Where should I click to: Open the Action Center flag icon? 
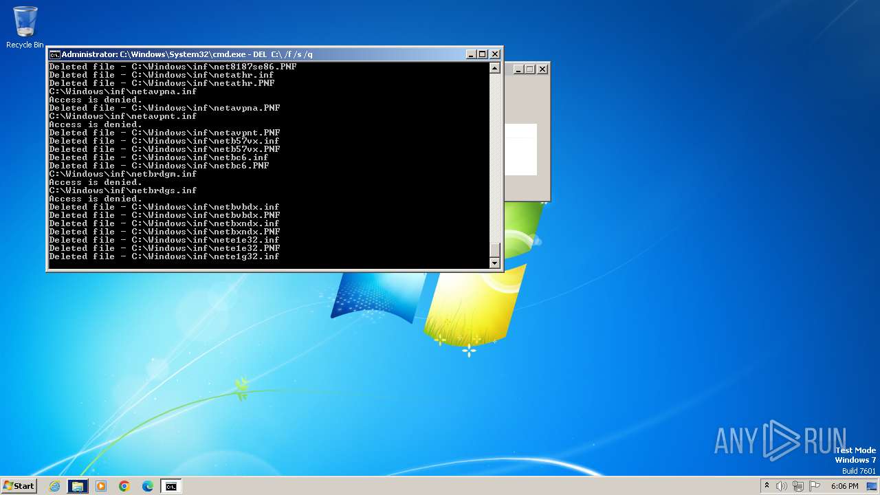814,486
